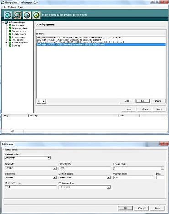Click the Product Code input field
169x214 pixels.
(84, 168)
